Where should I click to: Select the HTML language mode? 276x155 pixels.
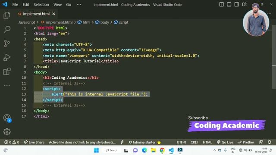(207, 142)
